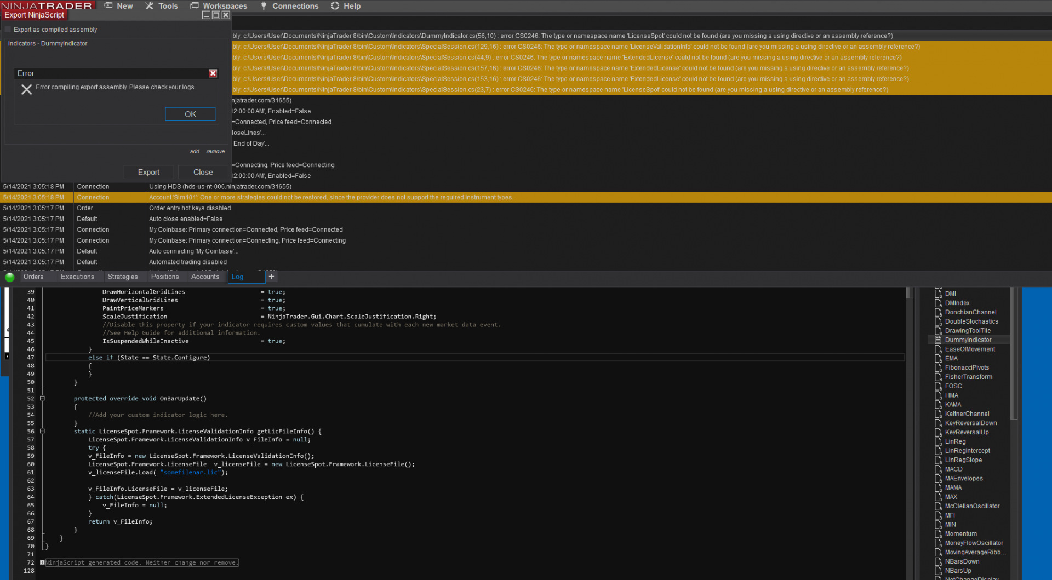Open the Connections menu

289,6
